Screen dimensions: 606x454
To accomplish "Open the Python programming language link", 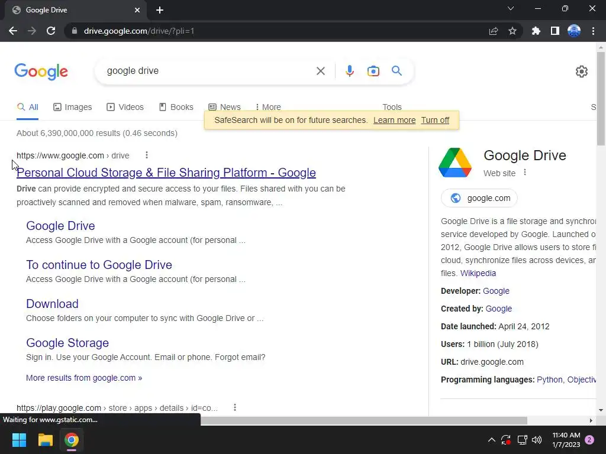I will coord(550,380).
